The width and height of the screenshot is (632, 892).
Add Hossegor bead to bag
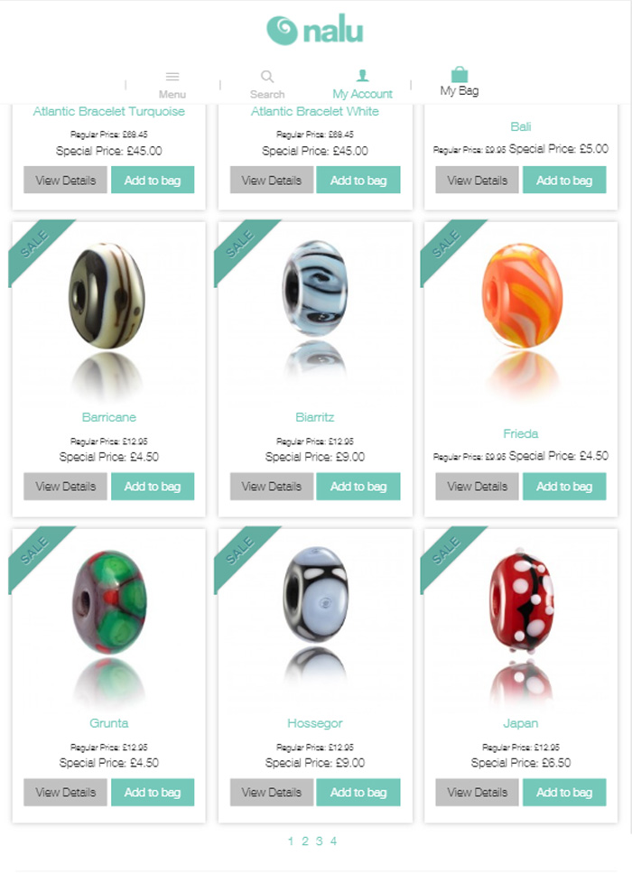click(x=358, y=793)
